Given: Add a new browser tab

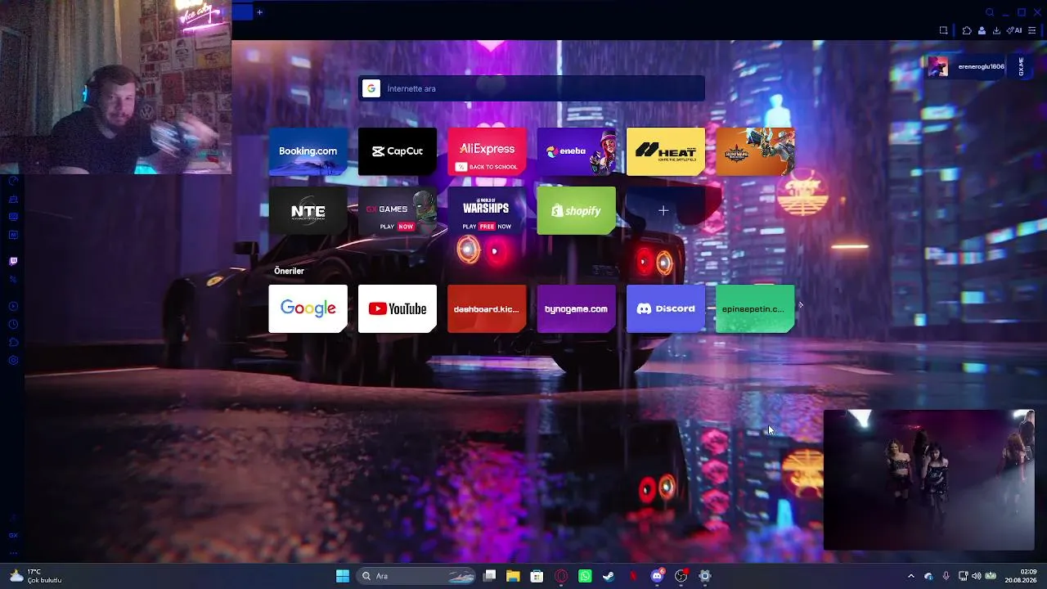Looking at the screenshot, I should coord(259,11).
